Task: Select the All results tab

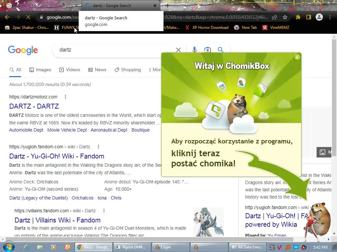Action: 15,70
